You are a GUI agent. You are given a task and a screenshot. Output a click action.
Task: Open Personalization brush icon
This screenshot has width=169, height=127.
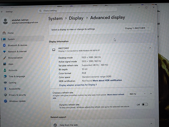coord(5,58)
